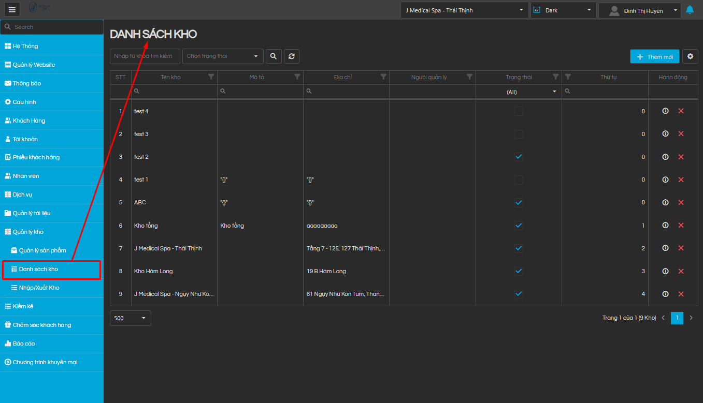This screenshot has height=403, width=703.
Task: Click the refresh list icon
Action: pos(292,56)
